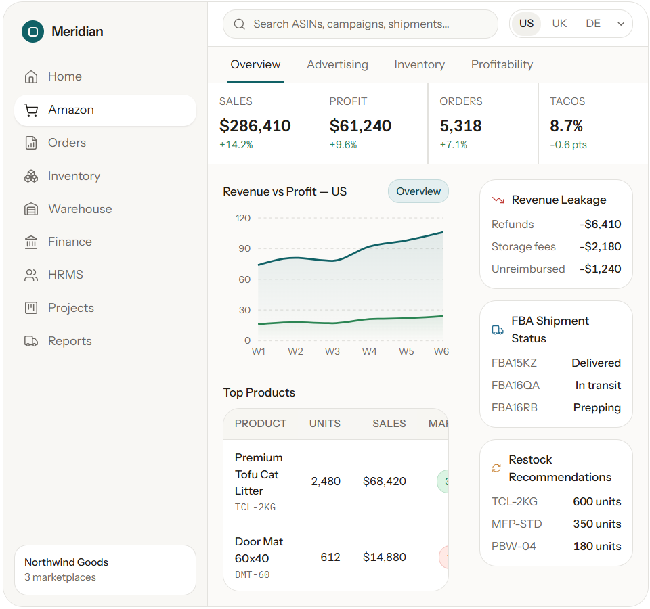Open the Profitability tab
Image resolution: width=650 pixels, height=609 pixels.
pos(502,65)
